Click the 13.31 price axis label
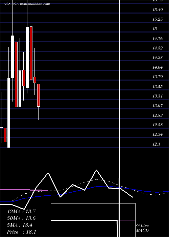169x237 pixels. [158, 96]
